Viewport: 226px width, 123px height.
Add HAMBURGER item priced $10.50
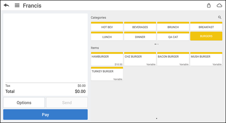coord(107,59)
